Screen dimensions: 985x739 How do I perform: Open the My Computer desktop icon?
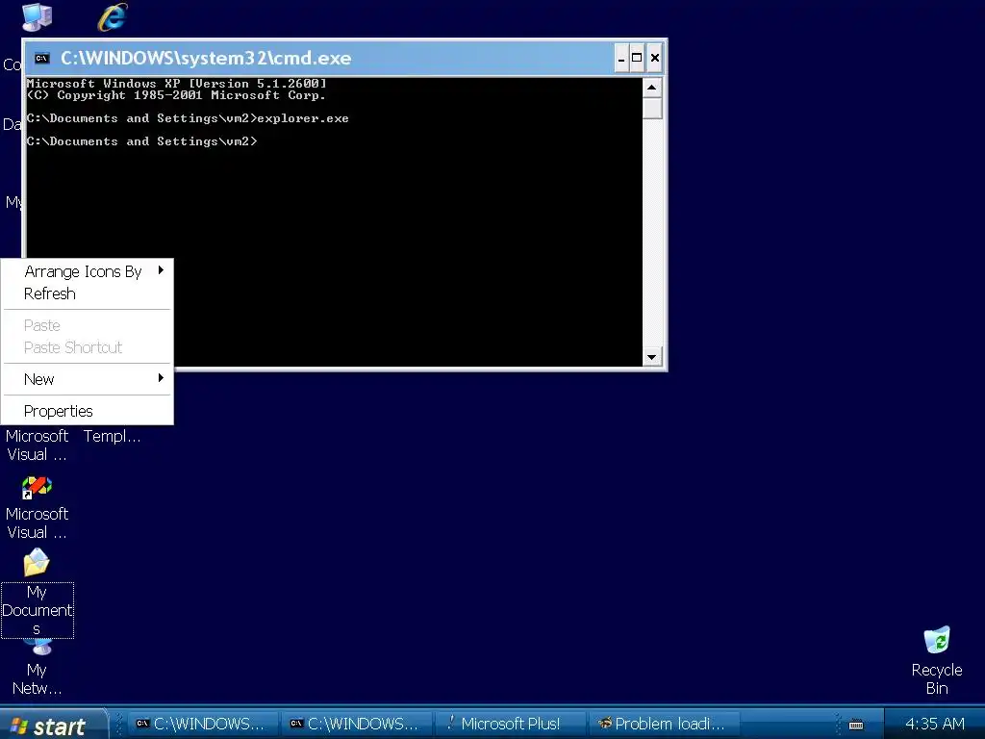37,16
